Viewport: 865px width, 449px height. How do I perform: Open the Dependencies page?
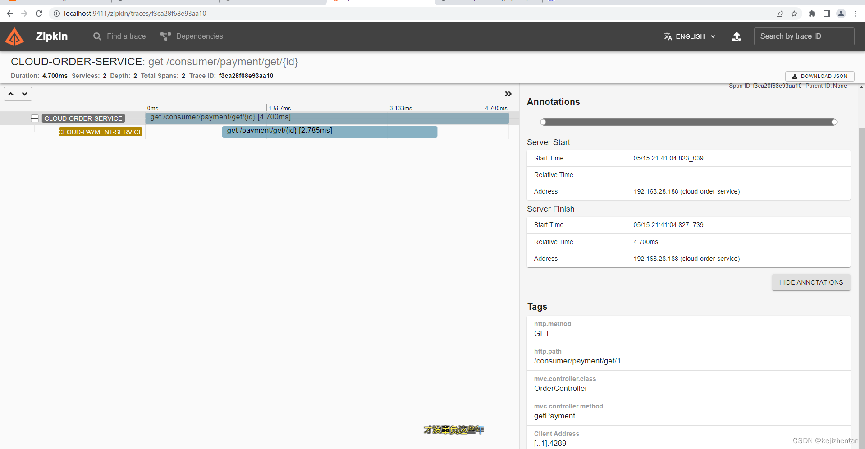click(192, 36)
